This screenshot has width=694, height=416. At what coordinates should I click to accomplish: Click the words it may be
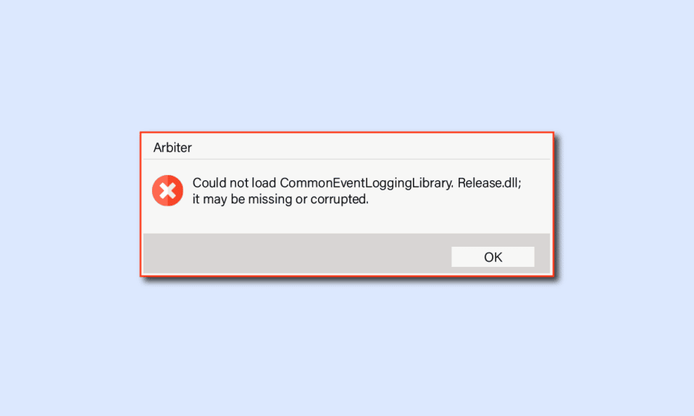pos(218,200)
